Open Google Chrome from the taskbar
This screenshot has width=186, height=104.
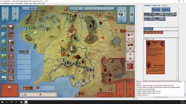pyautogui.click(x=21, y=102)
